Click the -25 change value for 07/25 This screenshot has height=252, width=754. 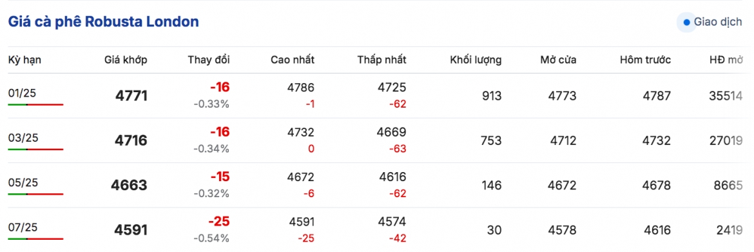click(219, 222)
